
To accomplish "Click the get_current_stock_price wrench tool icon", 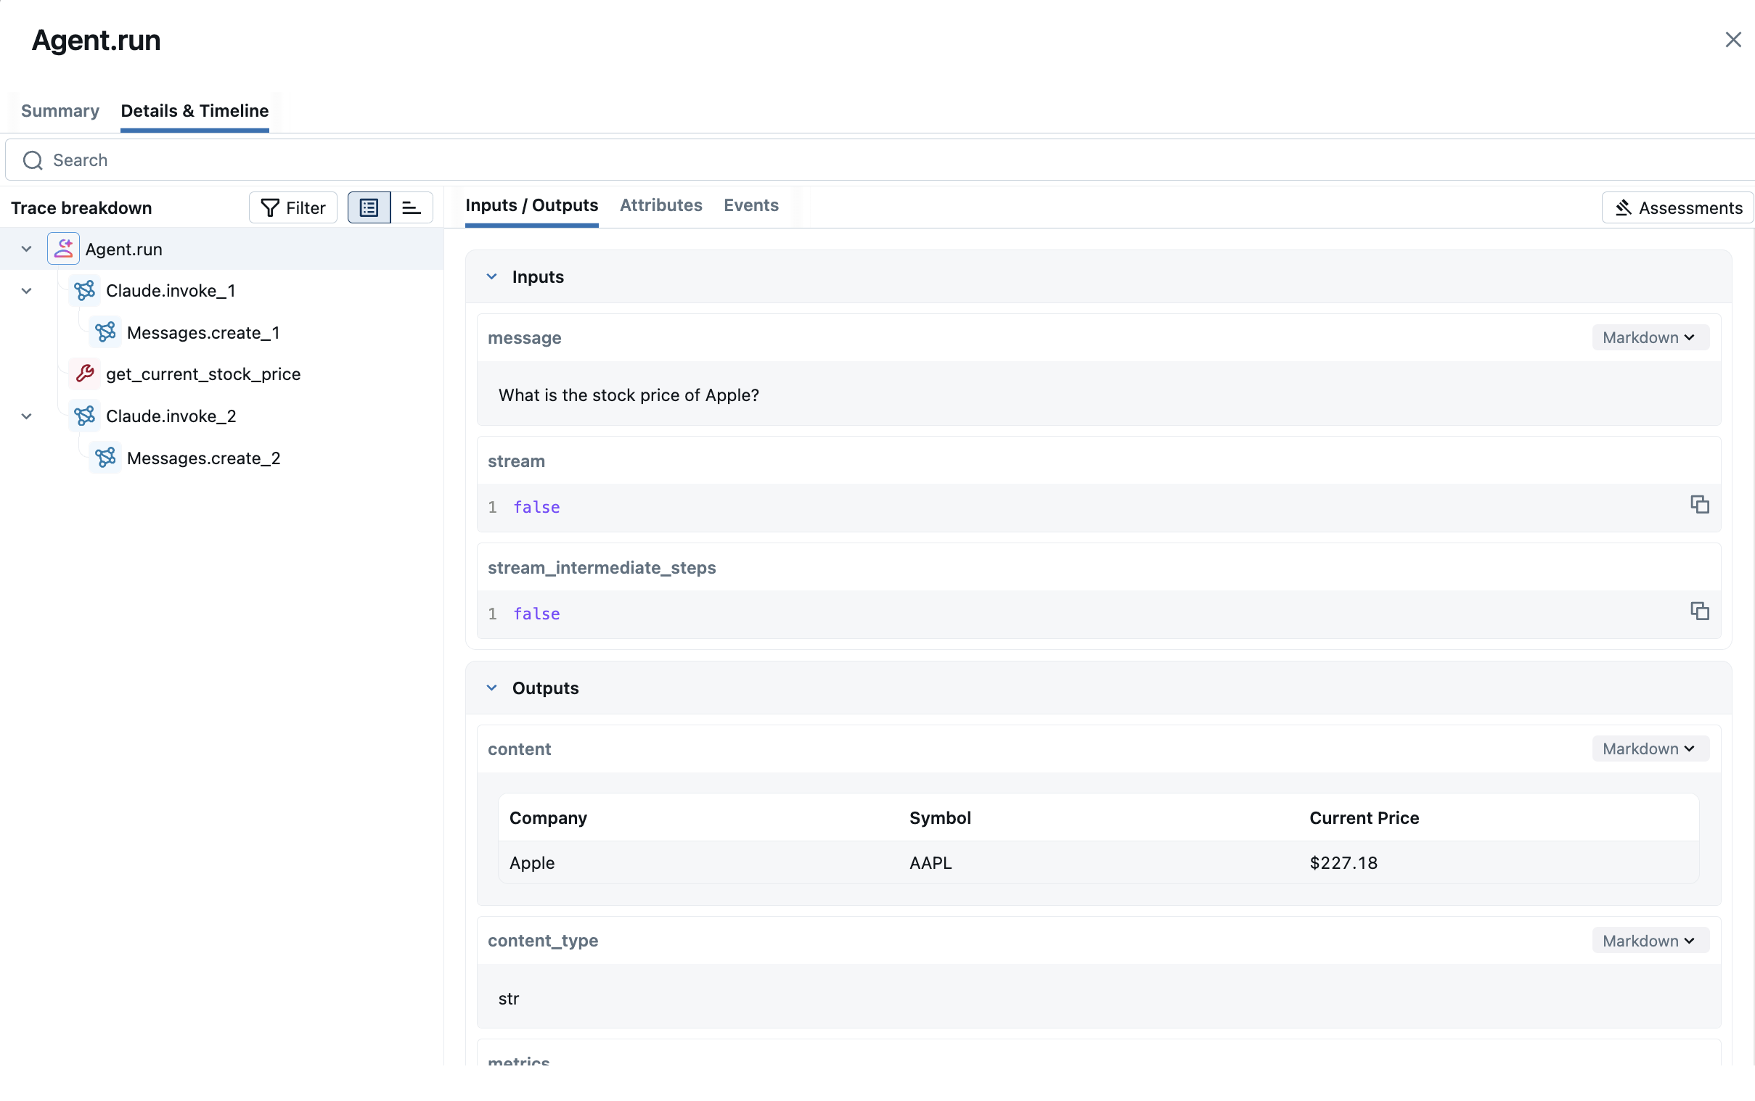I will point(84,374).
